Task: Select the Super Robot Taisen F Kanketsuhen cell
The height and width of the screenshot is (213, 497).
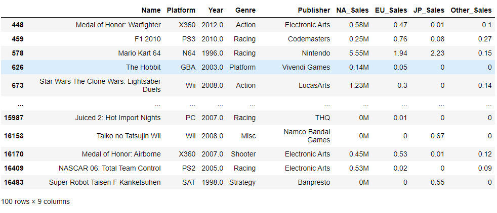Action: click(105, 182)
